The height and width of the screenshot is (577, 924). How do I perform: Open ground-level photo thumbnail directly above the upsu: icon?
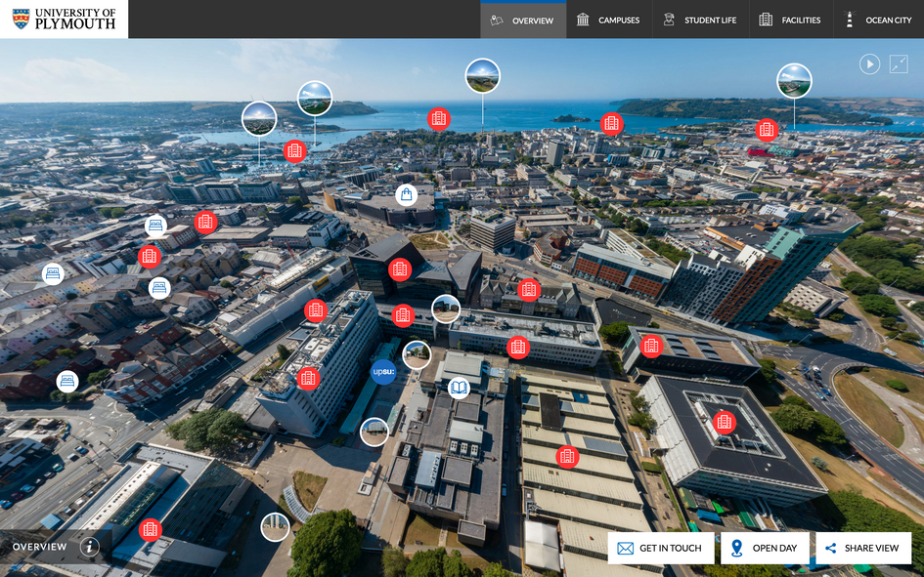point(417,354)
